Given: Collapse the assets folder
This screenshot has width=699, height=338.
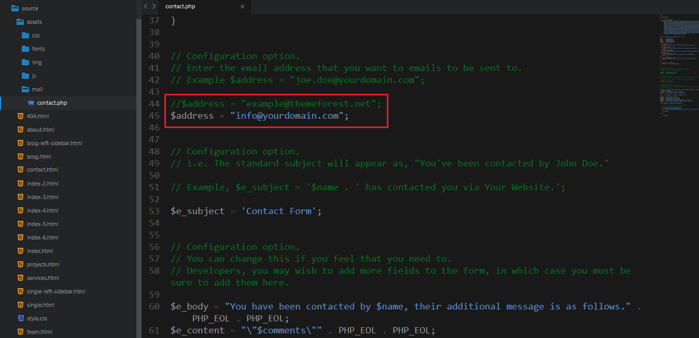Looking at the screenshot, I should pyautogui.click(x=21, y=22).
